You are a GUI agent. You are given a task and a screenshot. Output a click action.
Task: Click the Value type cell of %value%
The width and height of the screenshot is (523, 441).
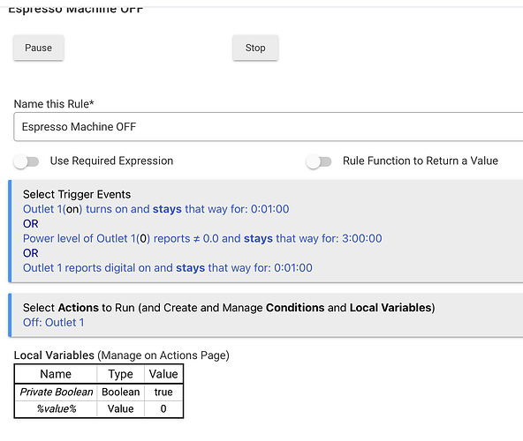pos(120,408)
